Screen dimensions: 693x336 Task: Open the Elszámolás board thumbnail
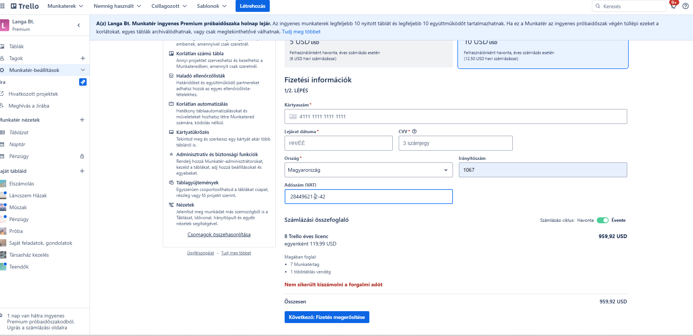[3, 184]
